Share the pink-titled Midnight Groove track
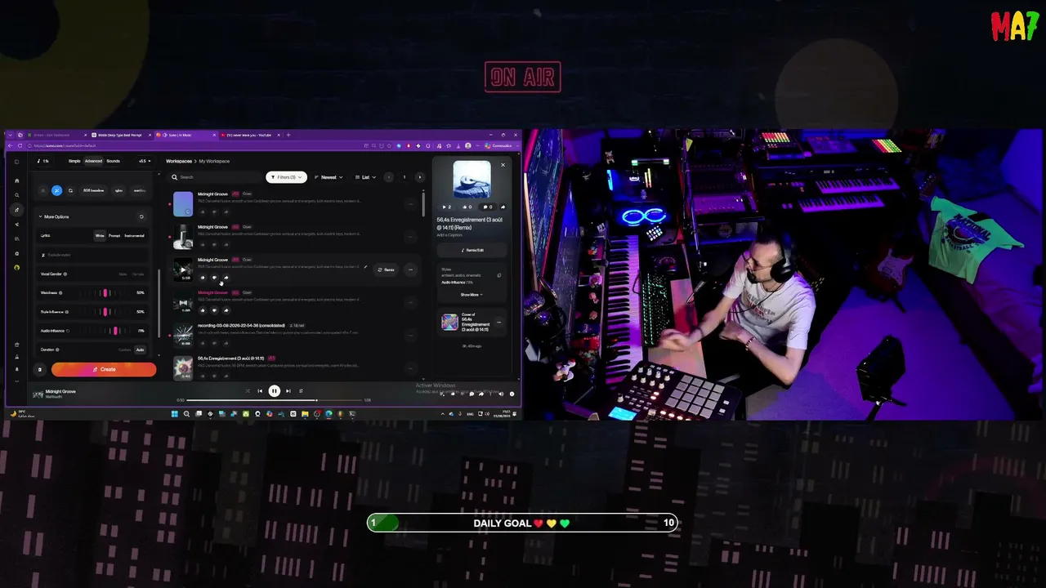The width and height of the screenshot is (1046, 588). pos(226,310)
